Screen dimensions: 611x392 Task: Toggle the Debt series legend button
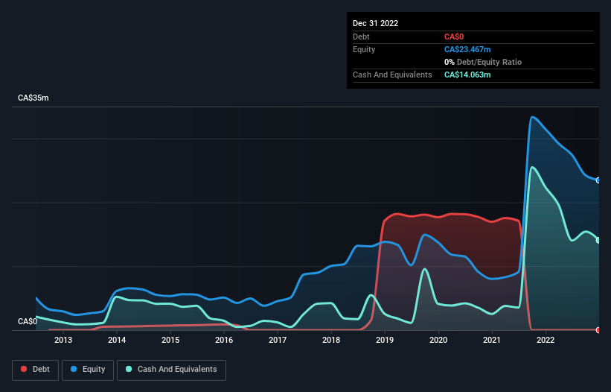coord(36,370)
